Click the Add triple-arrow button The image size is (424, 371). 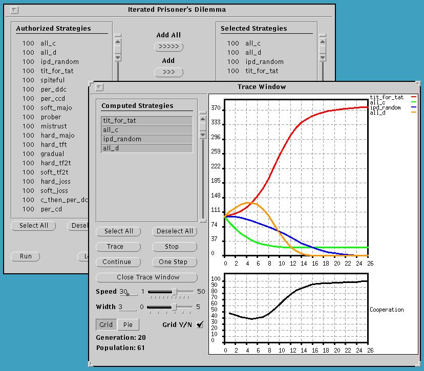[168, 72]
